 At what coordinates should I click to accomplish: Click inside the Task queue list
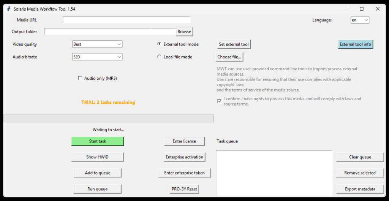pos(274,173)
